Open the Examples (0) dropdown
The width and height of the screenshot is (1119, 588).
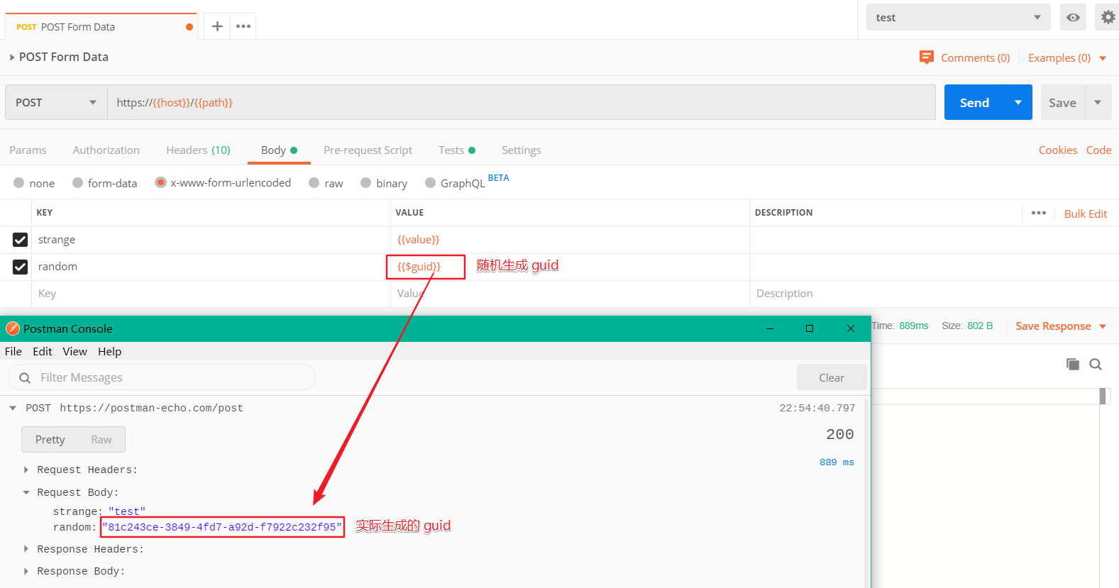click(1067, 58)
